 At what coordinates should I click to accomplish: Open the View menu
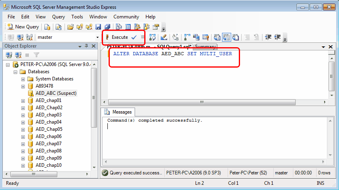coord(40,17)
